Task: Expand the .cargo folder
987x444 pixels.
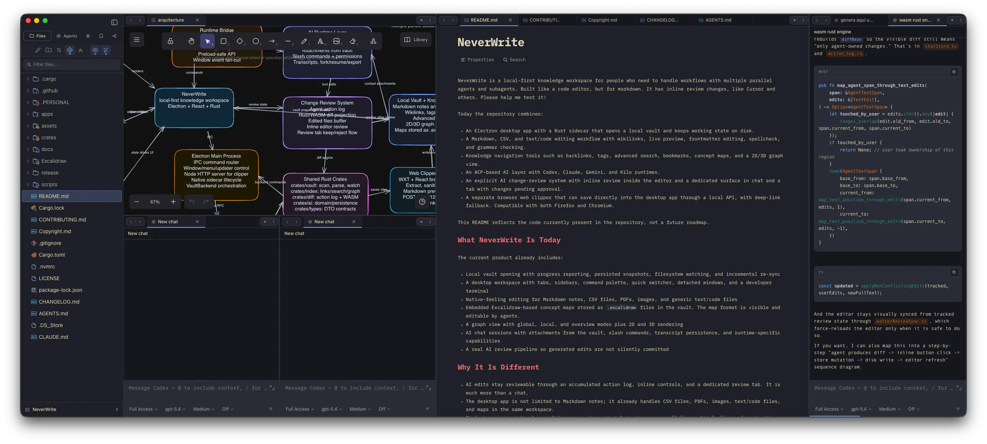Action: (28, 79)
